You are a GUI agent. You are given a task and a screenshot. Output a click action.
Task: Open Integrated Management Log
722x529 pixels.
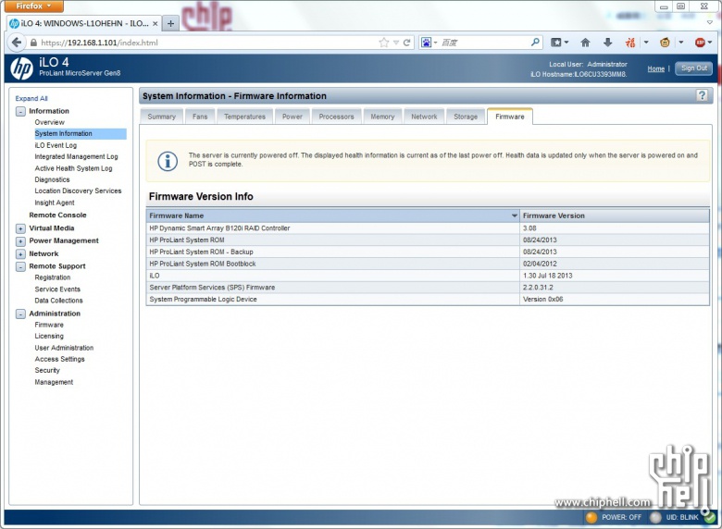coord(77,157)
